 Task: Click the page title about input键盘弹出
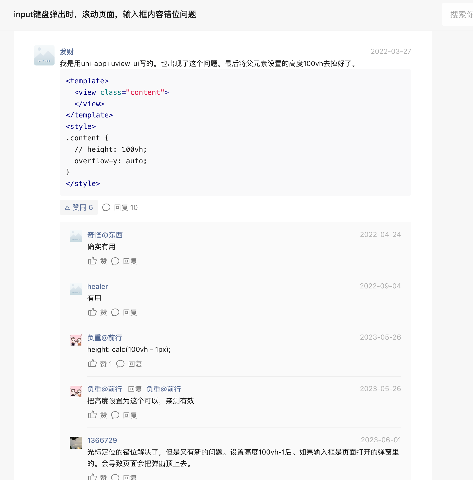click(x=105, y=15)
